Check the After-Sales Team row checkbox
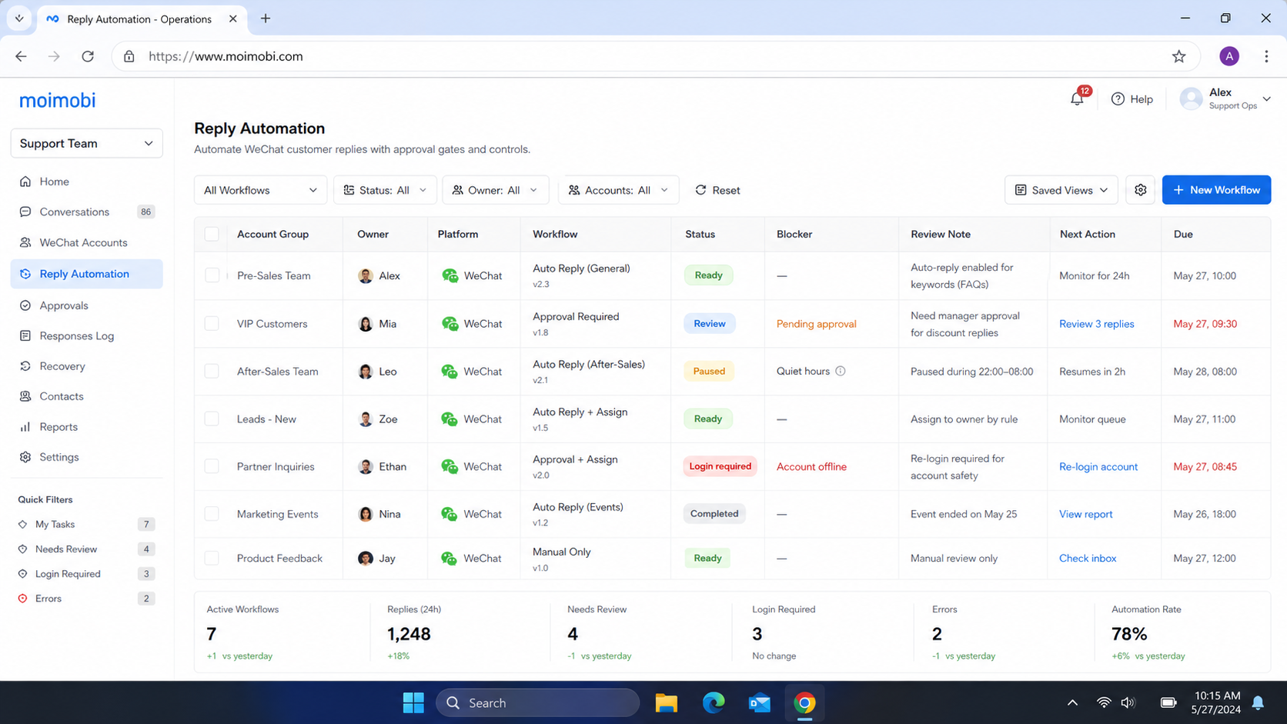This screenshot has width=1287, height=724. pyautogui.click(x=212, y=371)
